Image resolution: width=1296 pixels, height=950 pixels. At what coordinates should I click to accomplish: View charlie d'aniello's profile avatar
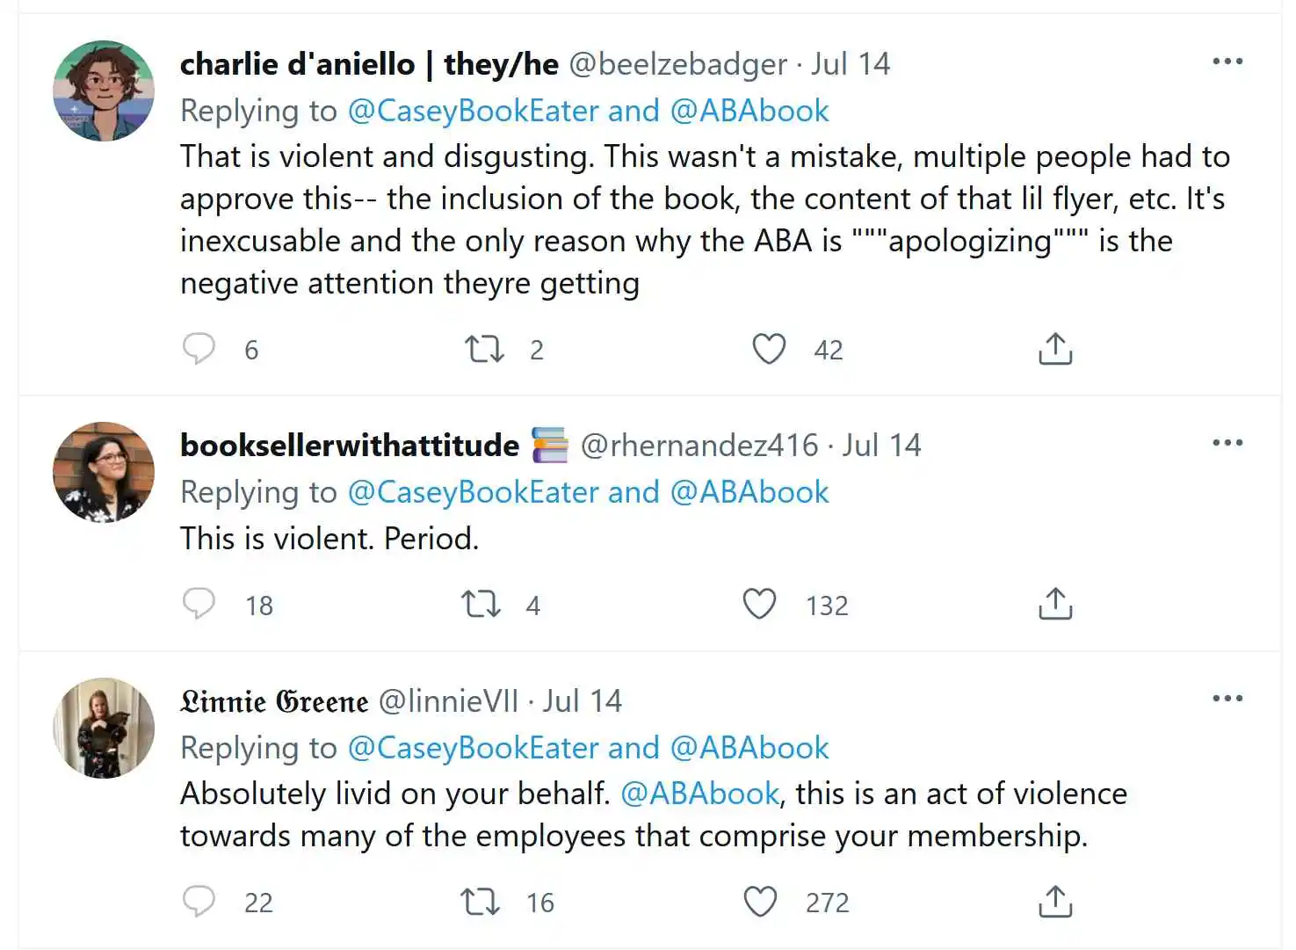point(104,91)
